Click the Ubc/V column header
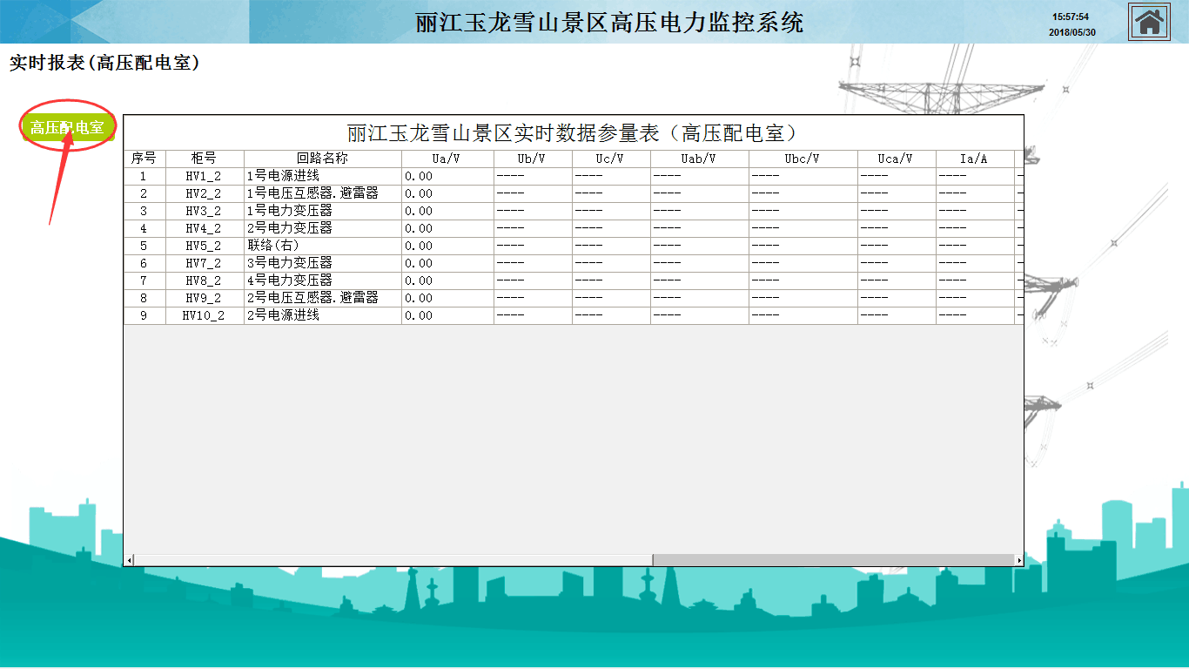Viewport: 1189px width, 669px height. (x=803, y=159)
